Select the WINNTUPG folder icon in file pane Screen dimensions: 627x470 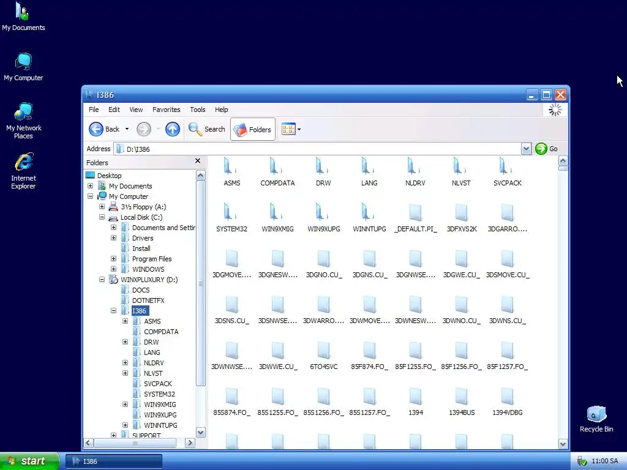tap(369, 212)
